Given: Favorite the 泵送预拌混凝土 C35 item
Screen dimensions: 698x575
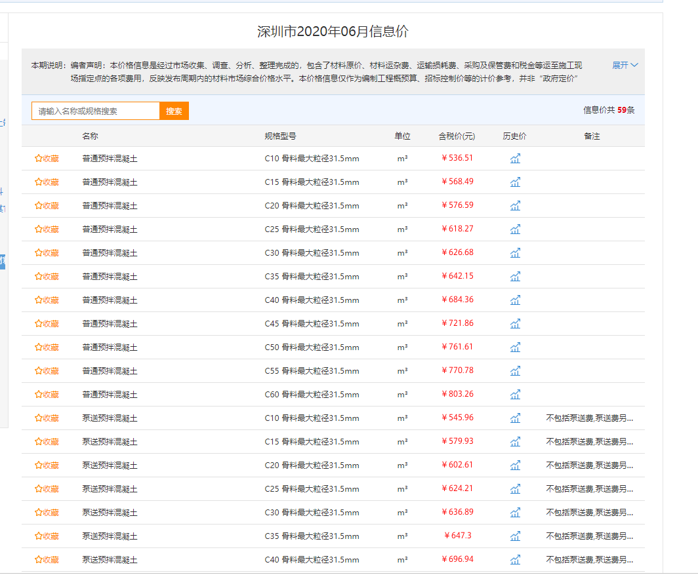Looking at the screenshot, I should pyautogui.click(x=47, y=536).
